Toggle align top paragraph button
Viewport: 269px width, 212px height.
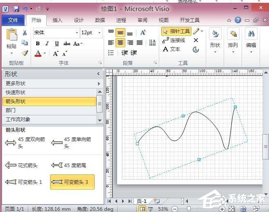111,32
